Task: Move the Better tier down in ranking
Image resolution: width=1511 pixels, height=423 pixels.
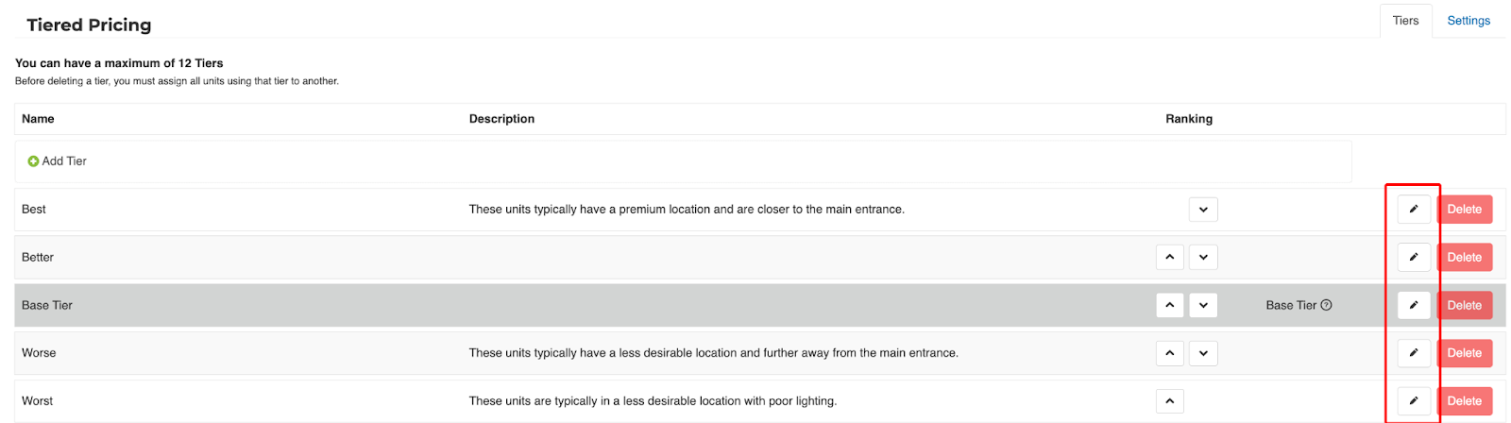Action: pos(1203,257)
